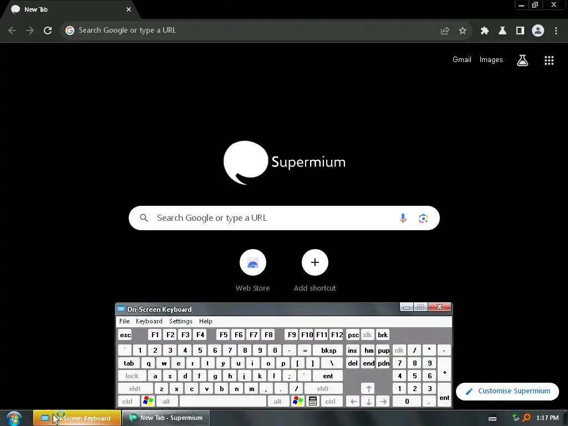568x426 pixels.
Task: Toggle the left alt key
Action: 166,402
